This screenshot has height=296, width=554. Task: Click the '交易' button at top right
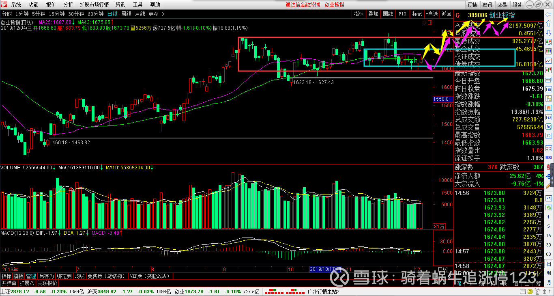point(502,4)
